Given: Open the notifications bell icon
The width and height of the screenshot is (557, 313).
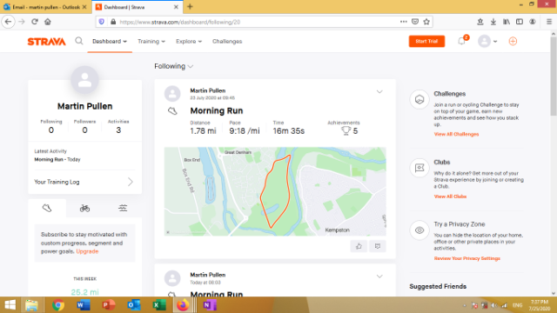Looking at the screenshot, I should tap(461, 41).
